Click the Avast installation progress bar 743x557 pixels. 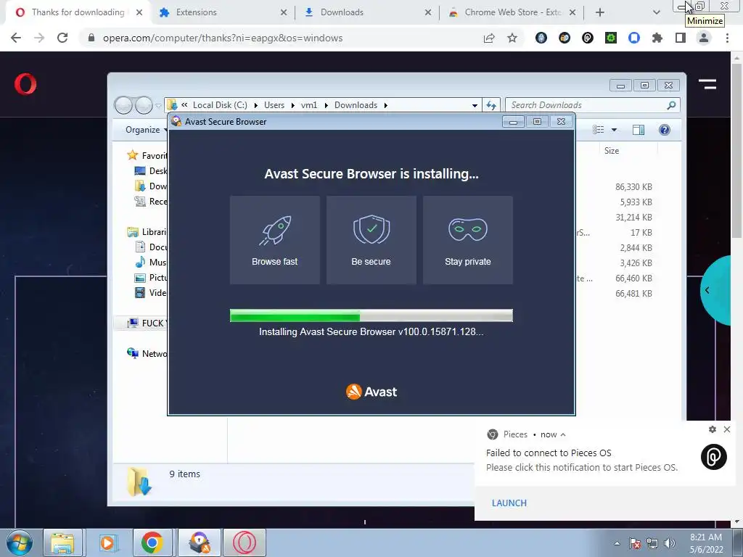pos(371,315)
